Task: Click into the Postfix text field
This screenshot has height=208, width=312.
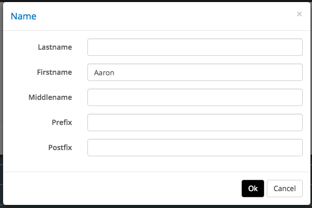Action: click(195, 148)
